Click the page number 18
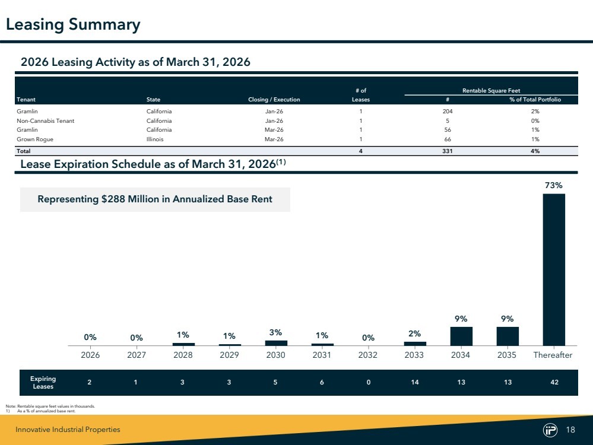Viewport: 593px width, 445px height. point(570,430)
